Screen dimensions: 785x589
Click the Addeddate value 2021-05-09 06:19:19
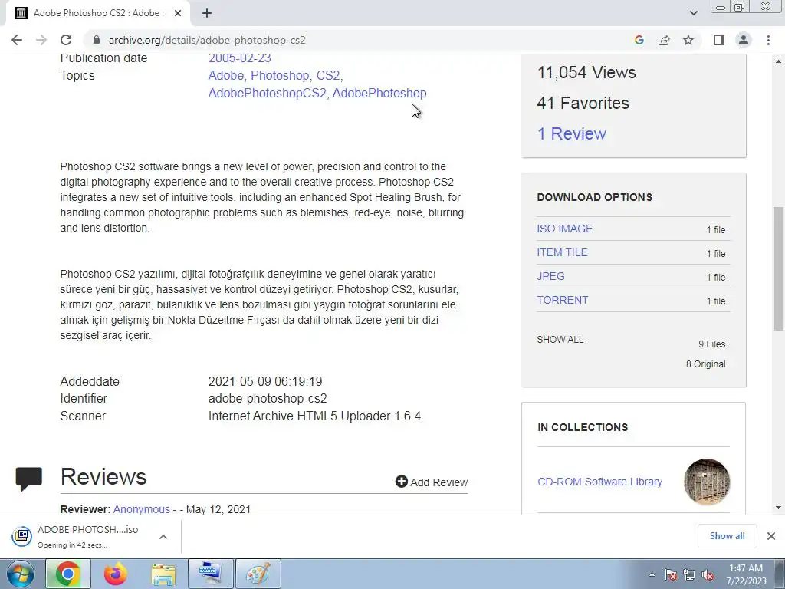tap(265, 382)
